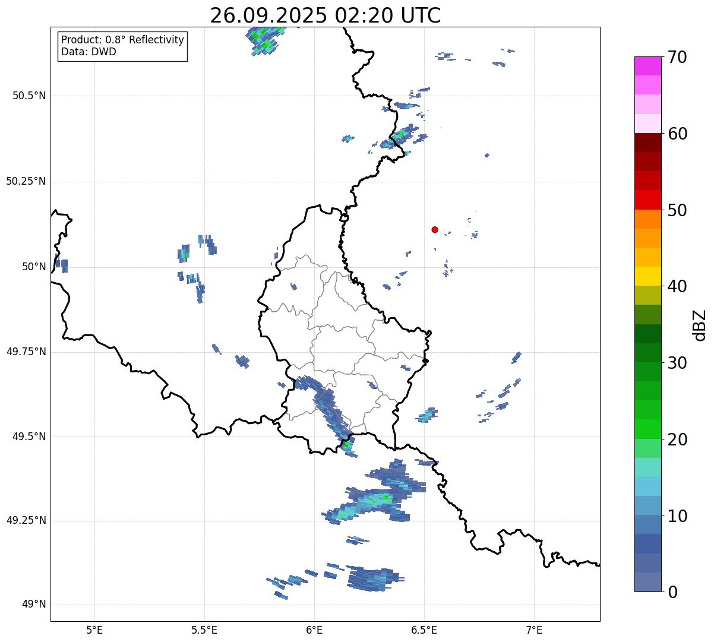
Task: Click the magenta top colorbar swatch
Action: (648, 66)
